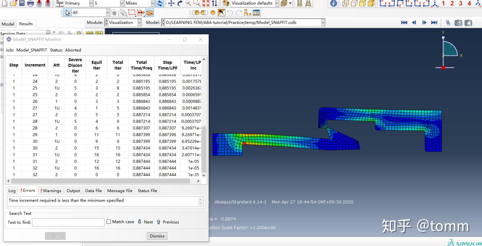Click the blue sync/toggle arrows icon after Mises

[x=160, y=3]
